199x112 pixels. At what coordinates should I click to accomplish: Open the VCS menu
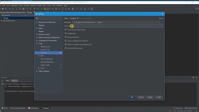click(x=54, y=6)
